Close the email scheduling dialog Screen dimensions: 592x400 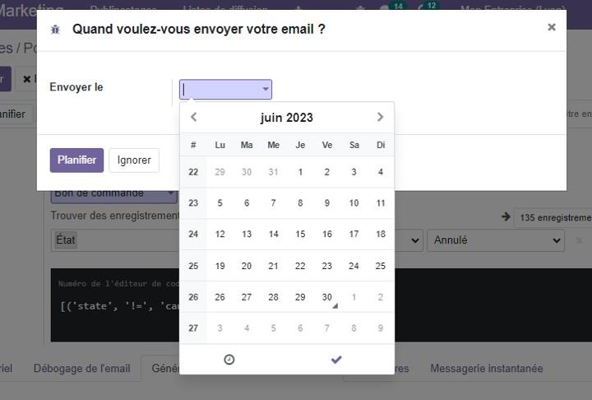552,27
